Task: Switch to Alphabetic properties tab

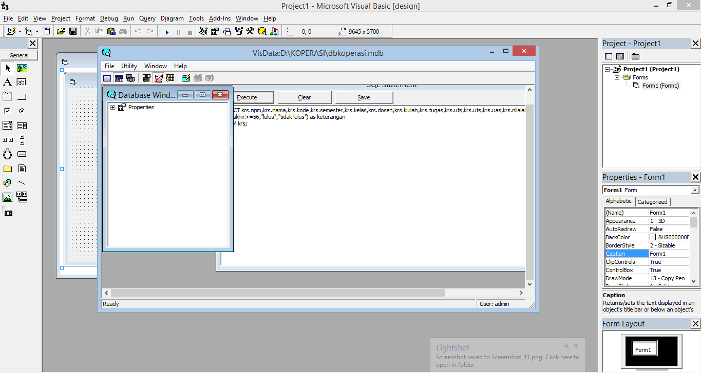Action: (619, 201)
